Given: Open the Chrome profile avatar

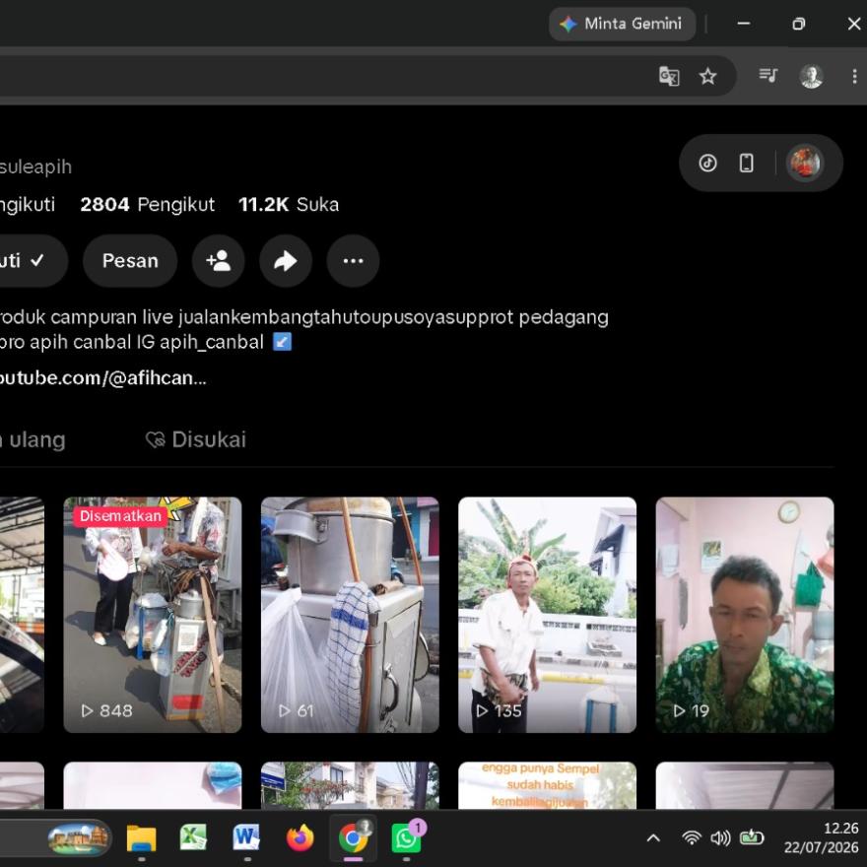Looking at the screenshot, I should [x=811, y=76].
